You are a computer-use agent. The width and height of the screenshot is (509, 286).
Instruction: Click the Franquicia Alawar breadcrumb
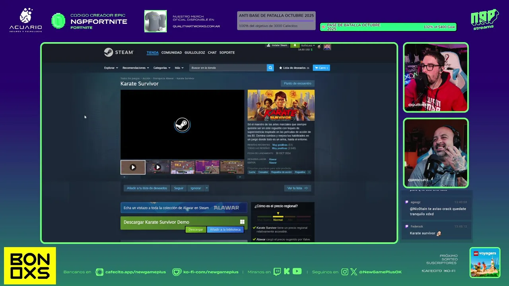click(163, 78)
